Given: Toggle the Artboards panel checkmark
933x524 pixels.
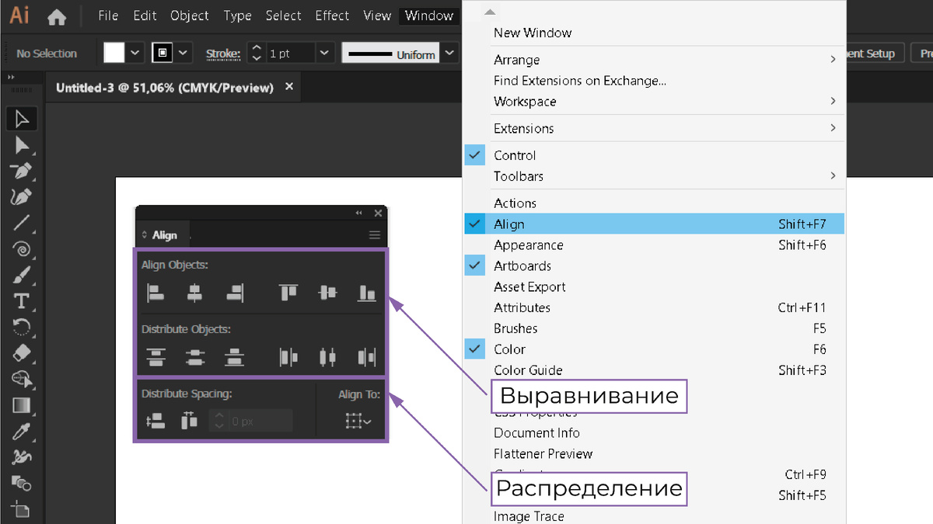Looking at the screenshot, I should pyautogui.click(x=474, y=265).
